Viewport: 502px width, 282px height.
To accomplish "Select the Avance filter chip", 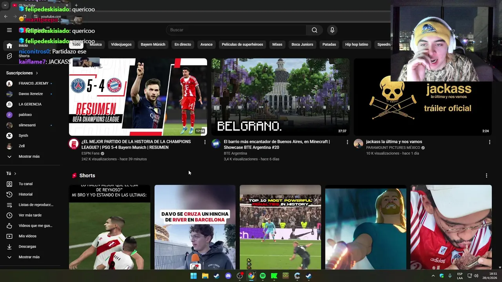I will click(206, 45).
